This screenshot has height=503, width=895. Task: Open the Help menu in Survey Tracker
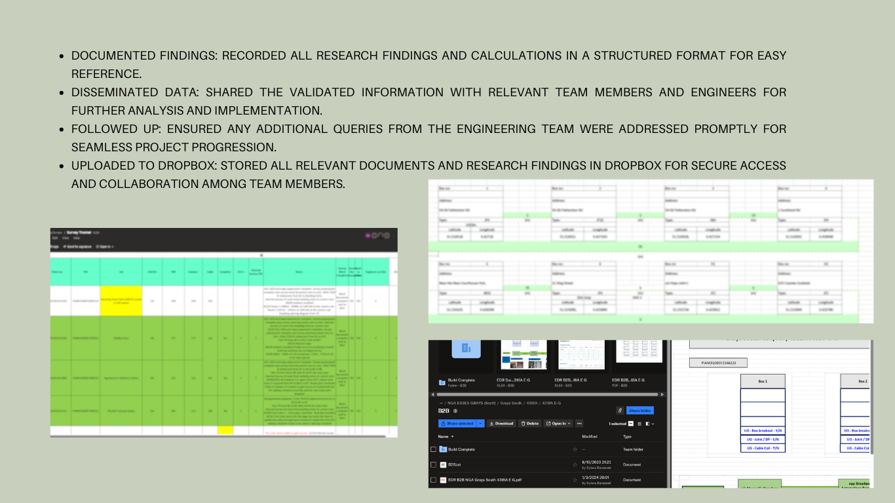[77, 238]
